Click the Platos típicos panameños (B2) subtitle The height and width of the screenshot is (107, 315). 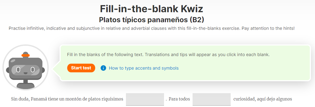(152, 20)
